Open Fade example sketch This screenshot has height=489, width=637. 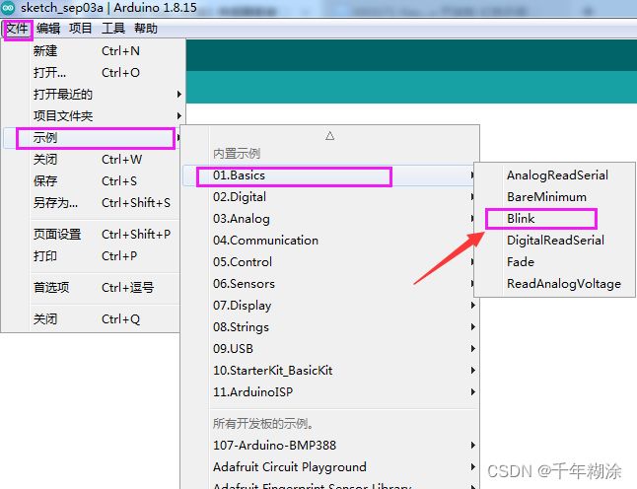pos(554,262)
